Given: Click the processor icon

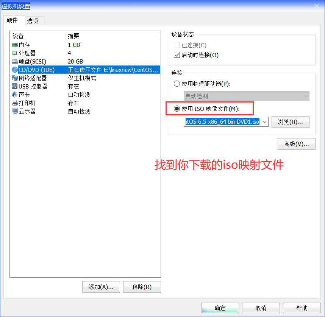Looking at the screenshot, I should coord(14,53).
